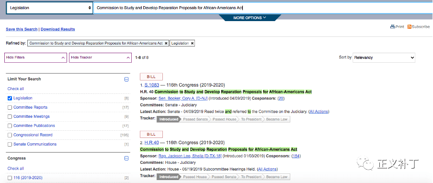Collapse the tracker with Hide Tracker
433x183 pixels.
click(100, 57)
